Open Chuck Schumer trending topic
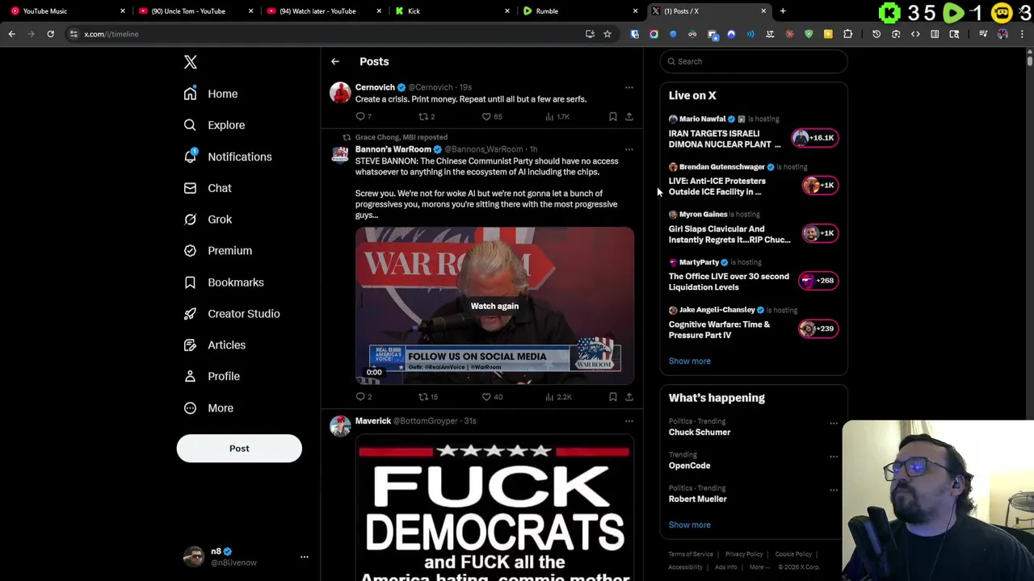This screenshot has height=581, width=1034. tap(700, 433)
